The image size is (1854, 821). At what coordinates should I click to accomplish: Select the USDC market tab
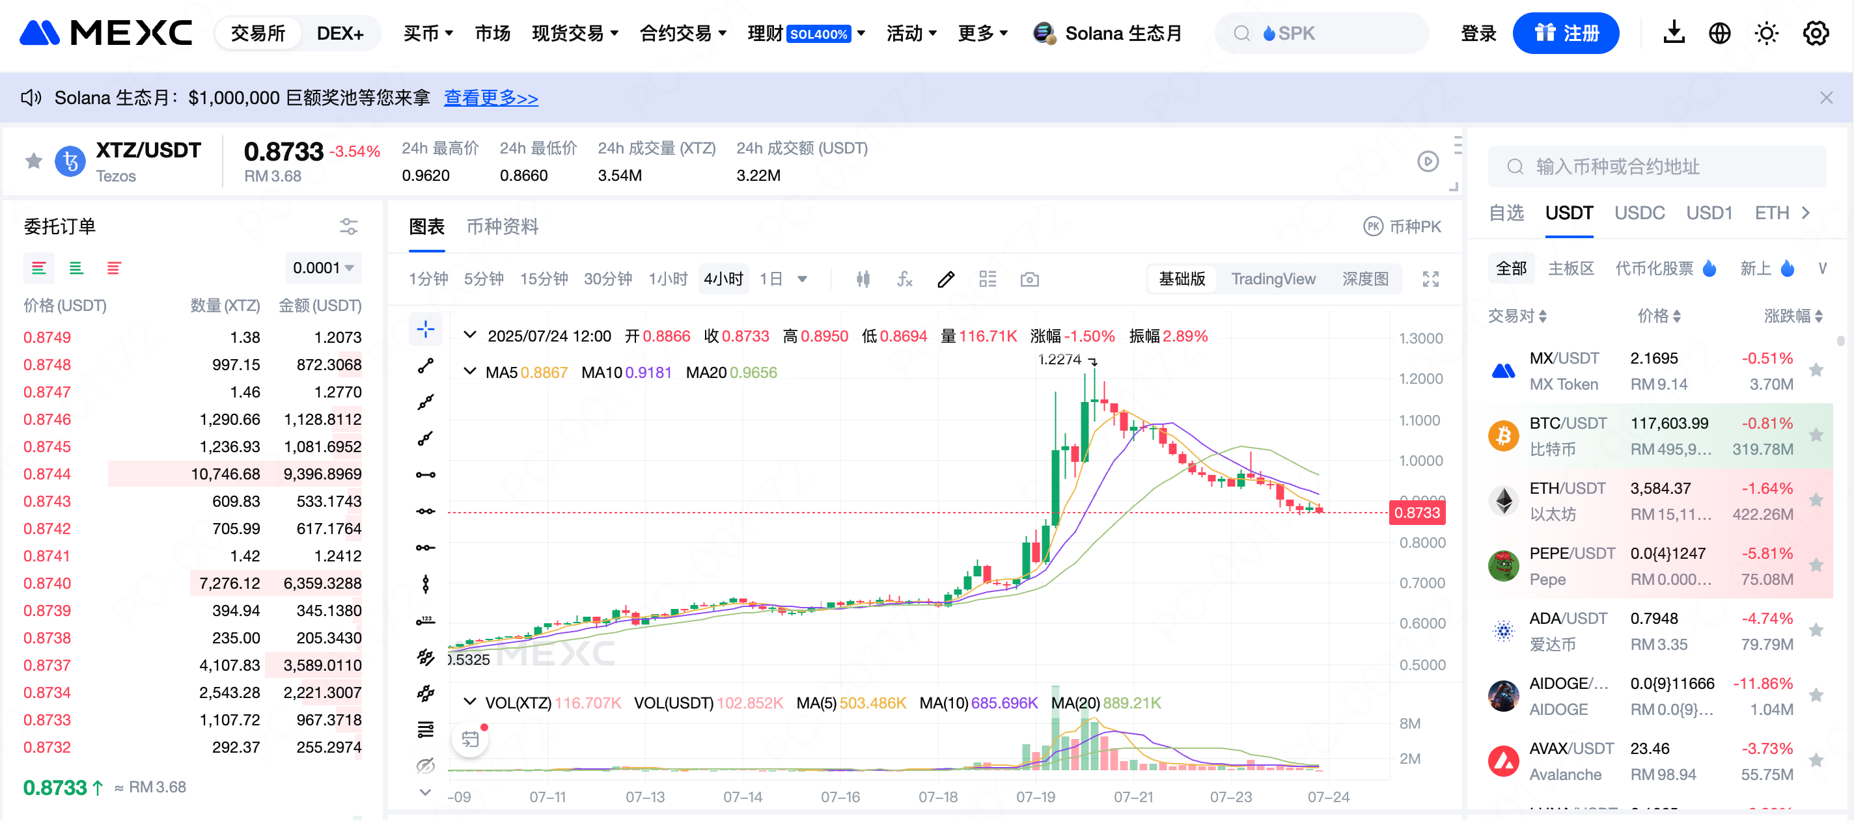click(x=1639, y=213)
